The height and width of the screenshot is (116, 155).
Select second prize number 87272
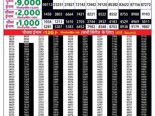(x=146, y=5)
